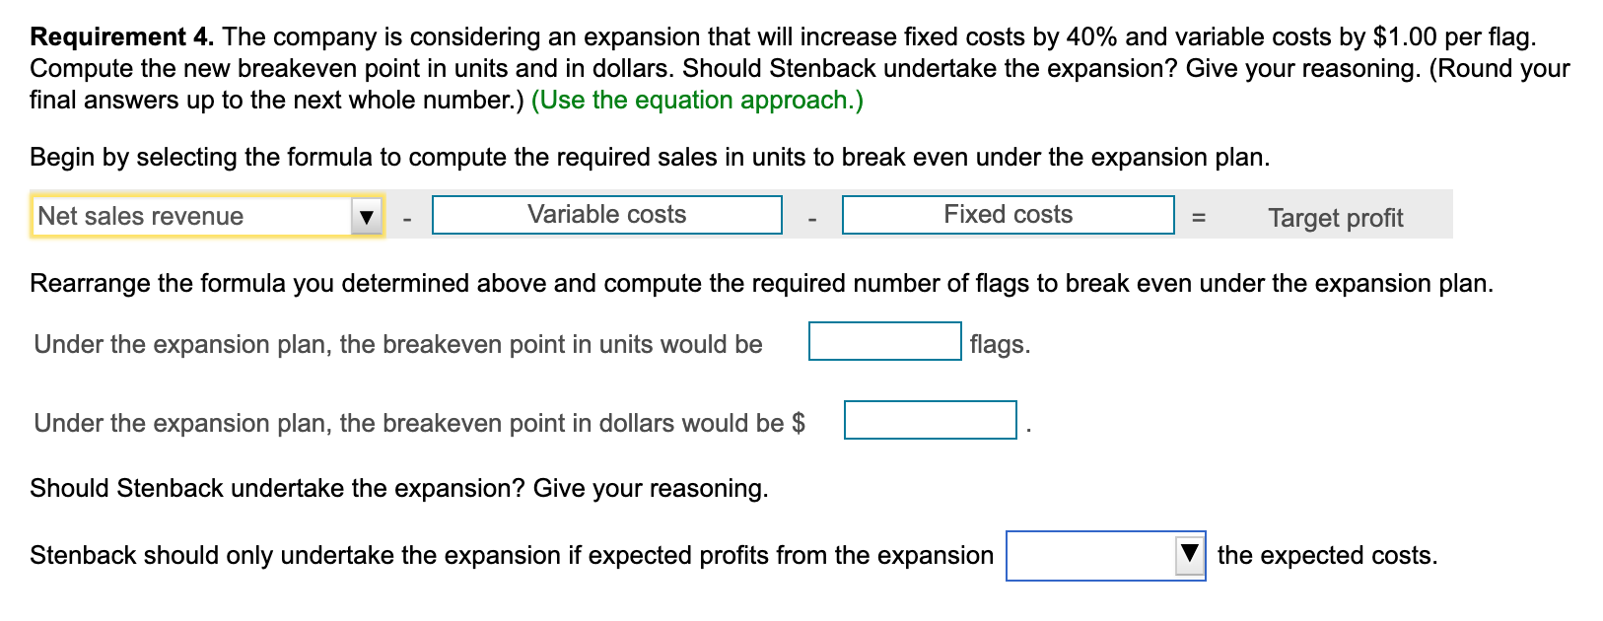Viewport: 1603px width, 621px height.
Task: Click the dollar sign before the dollars input
Action: tap(799, 424)
